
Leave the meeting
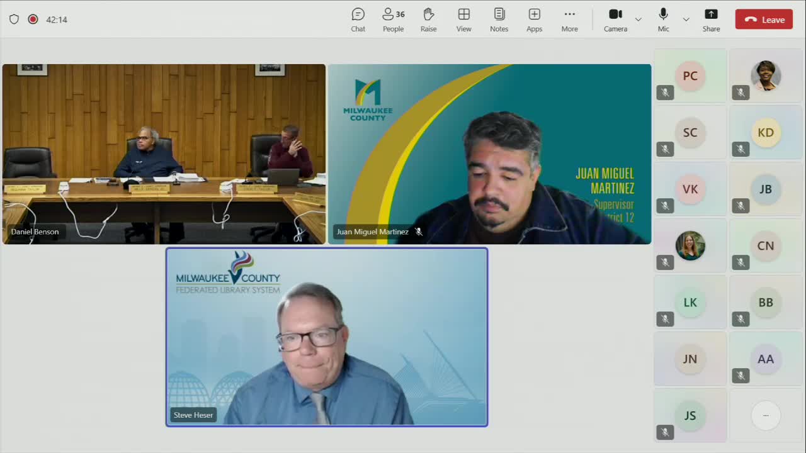click(764, 20)
